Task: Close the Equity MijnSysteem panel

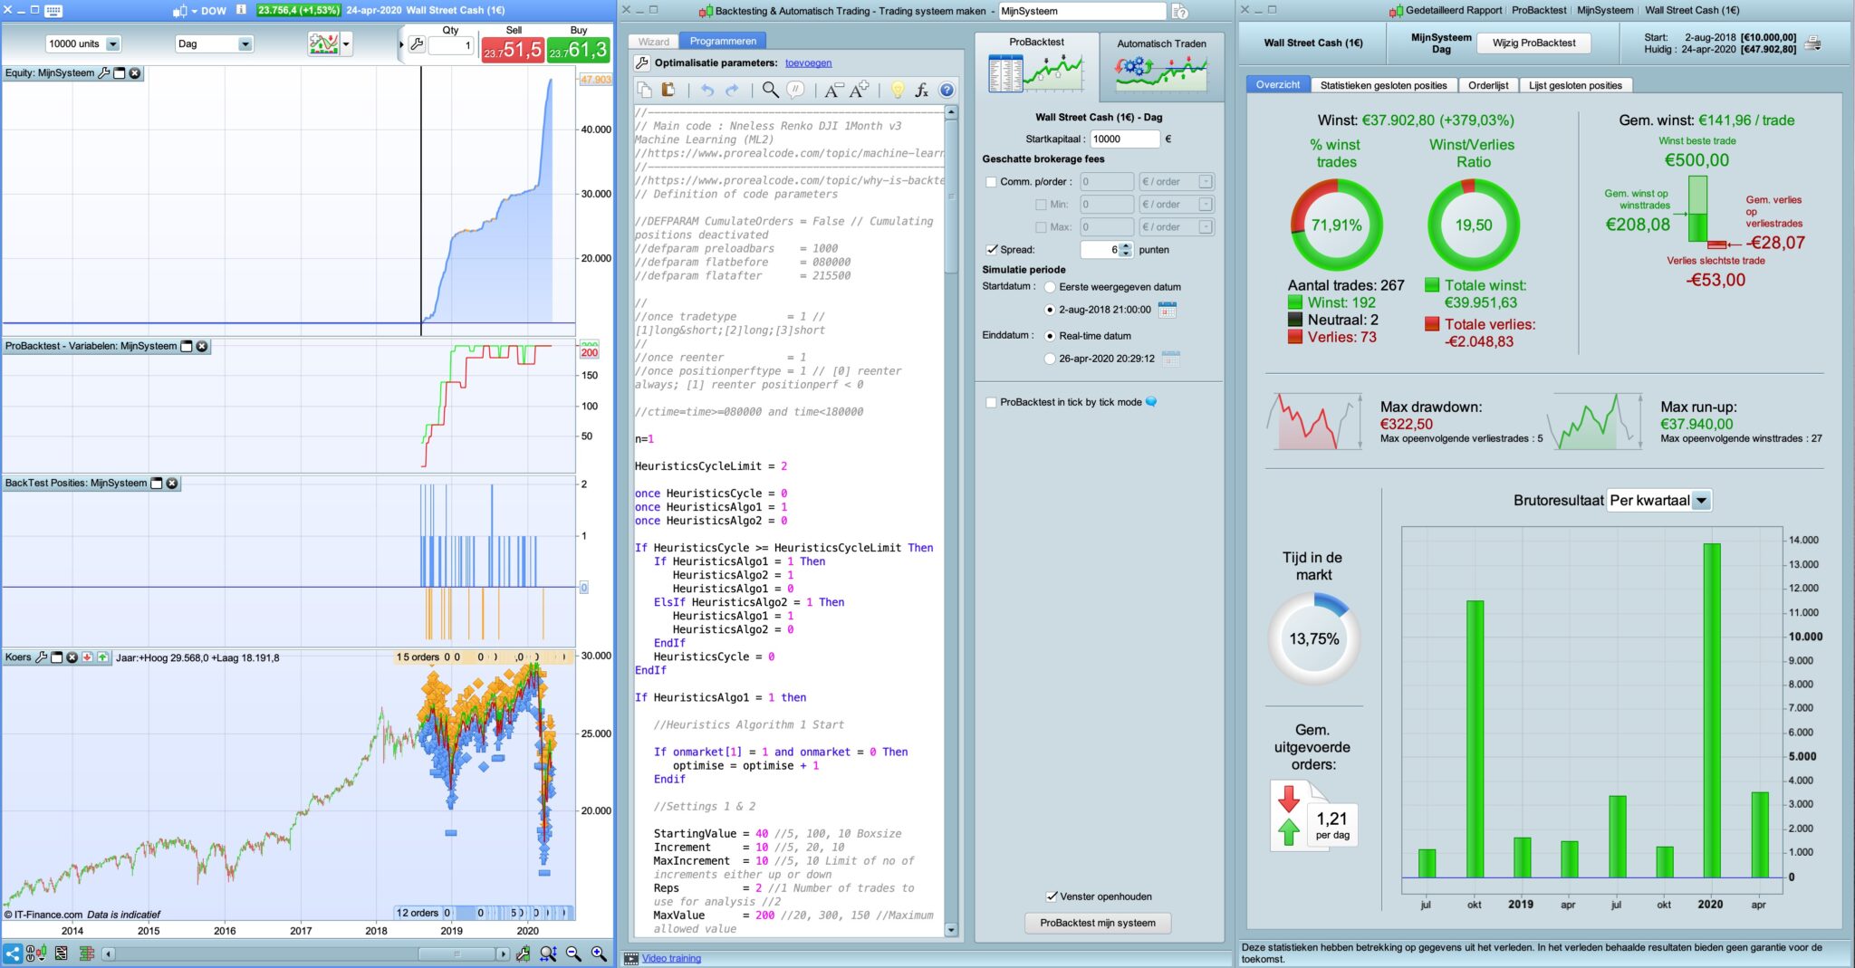Action: (x=135, y=73)
